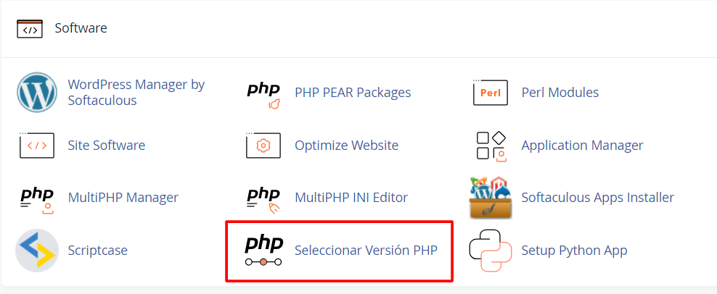Open the Application Manager squares icon
Viewport: 717px width, 294px height.
point(491,146)
